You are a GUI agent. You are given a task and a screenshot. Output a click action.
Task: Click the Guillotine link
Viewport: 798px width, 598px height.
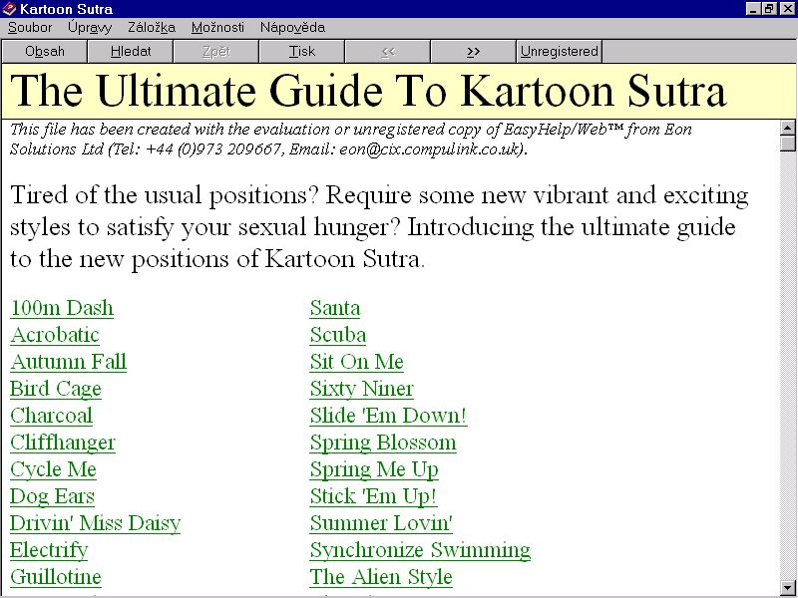point(56,577)
